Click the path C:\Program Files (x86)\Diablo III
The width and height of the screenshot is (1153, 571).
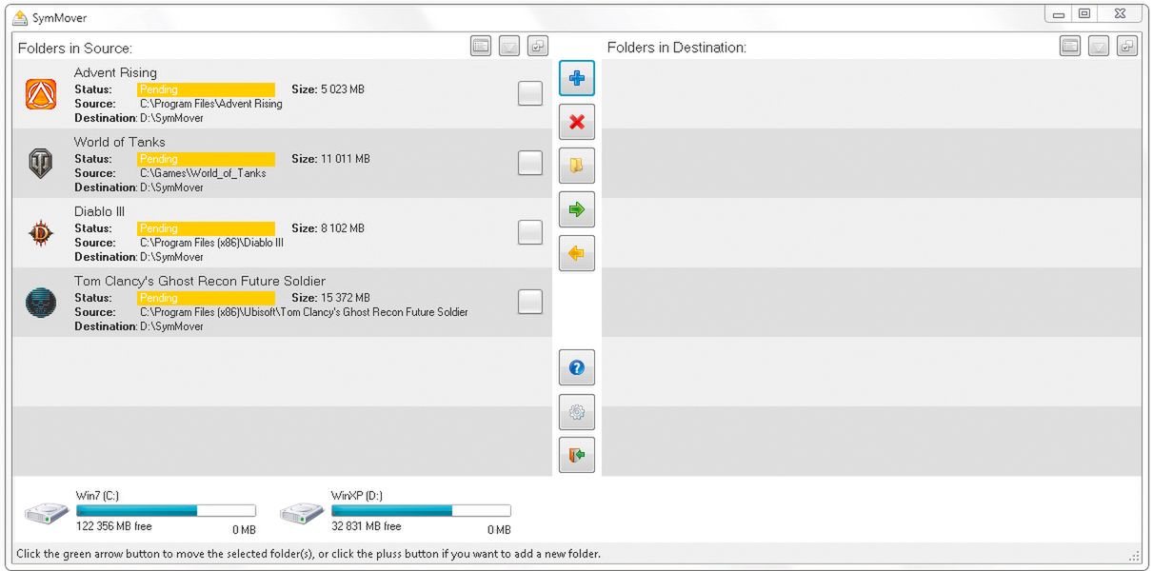click(x=211, y=243)
